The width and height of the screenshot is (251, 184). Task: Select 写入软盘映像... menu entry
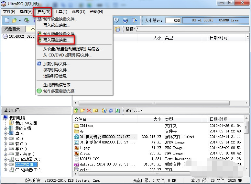[74, 25]
